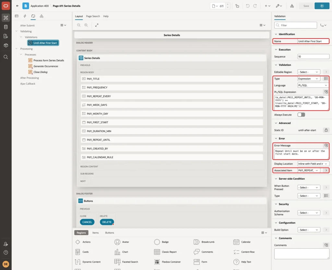Click the Calendar region in gallery
Image resolution: width=332 pixels, height=270 pixels.
click(x=242, y=242)
